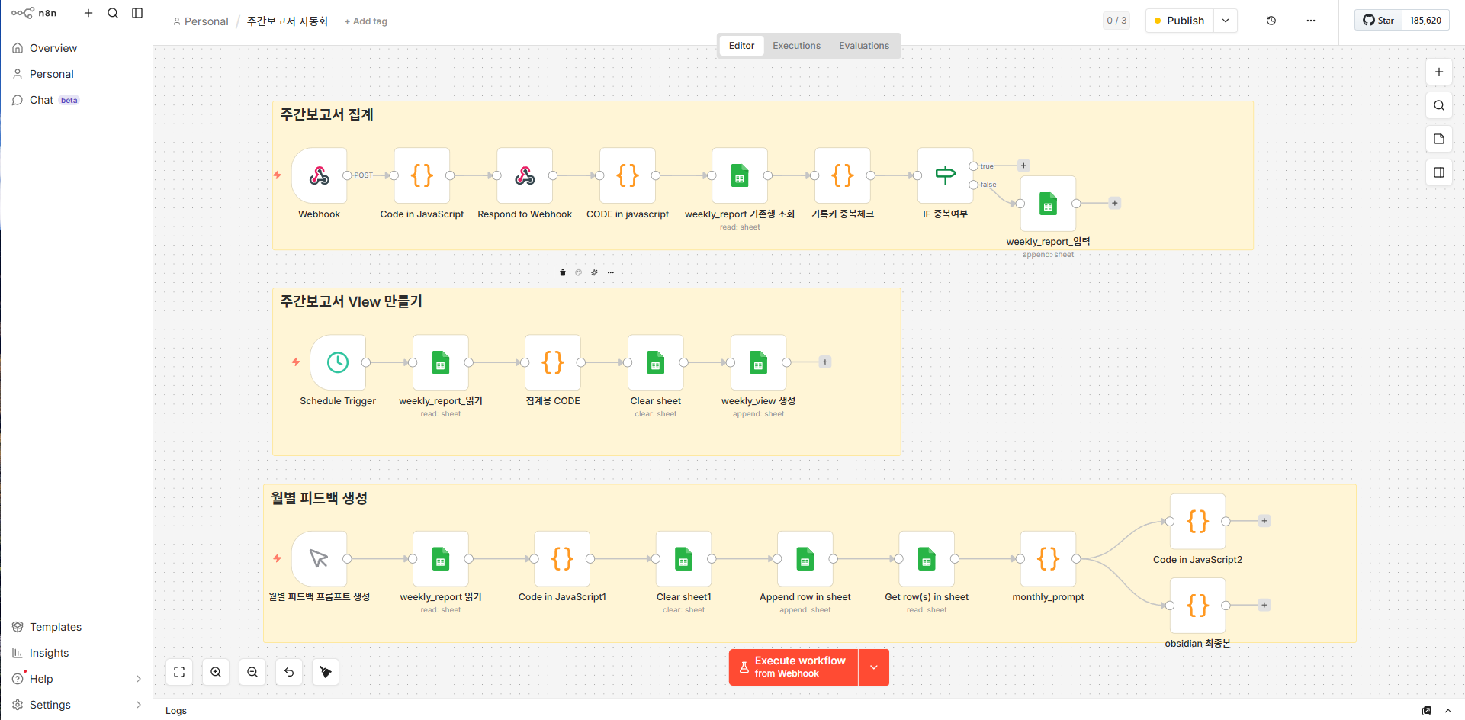Click Execute workflow from Webhook button
This screenshot has height=720, width=1465.
pyautogui.click(x=793, y=667)
